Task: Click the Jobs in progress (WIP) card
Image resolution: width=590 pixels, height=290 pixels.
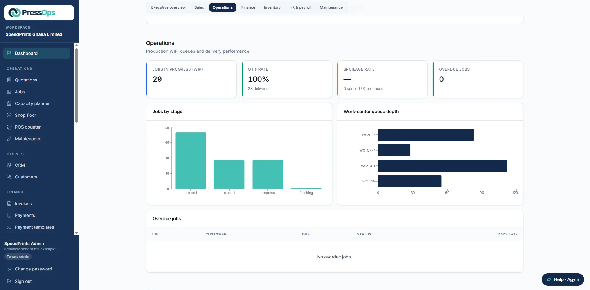Action: 191,79
